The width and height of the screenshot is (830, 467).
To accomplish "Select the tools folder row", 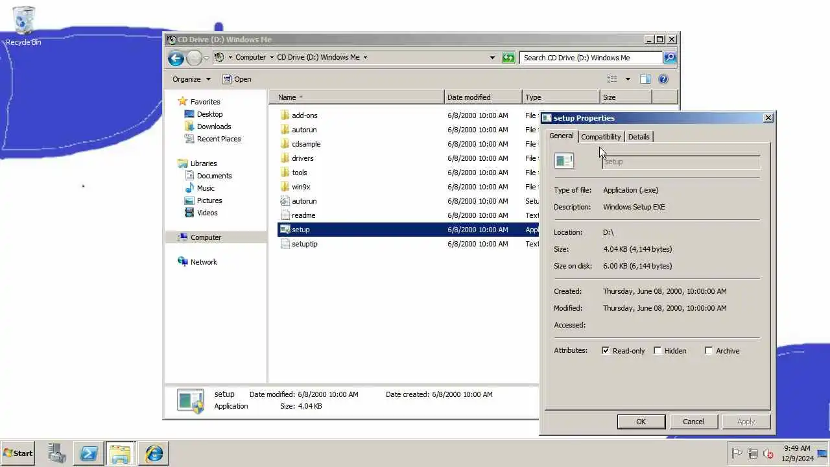I will (409, 173).
